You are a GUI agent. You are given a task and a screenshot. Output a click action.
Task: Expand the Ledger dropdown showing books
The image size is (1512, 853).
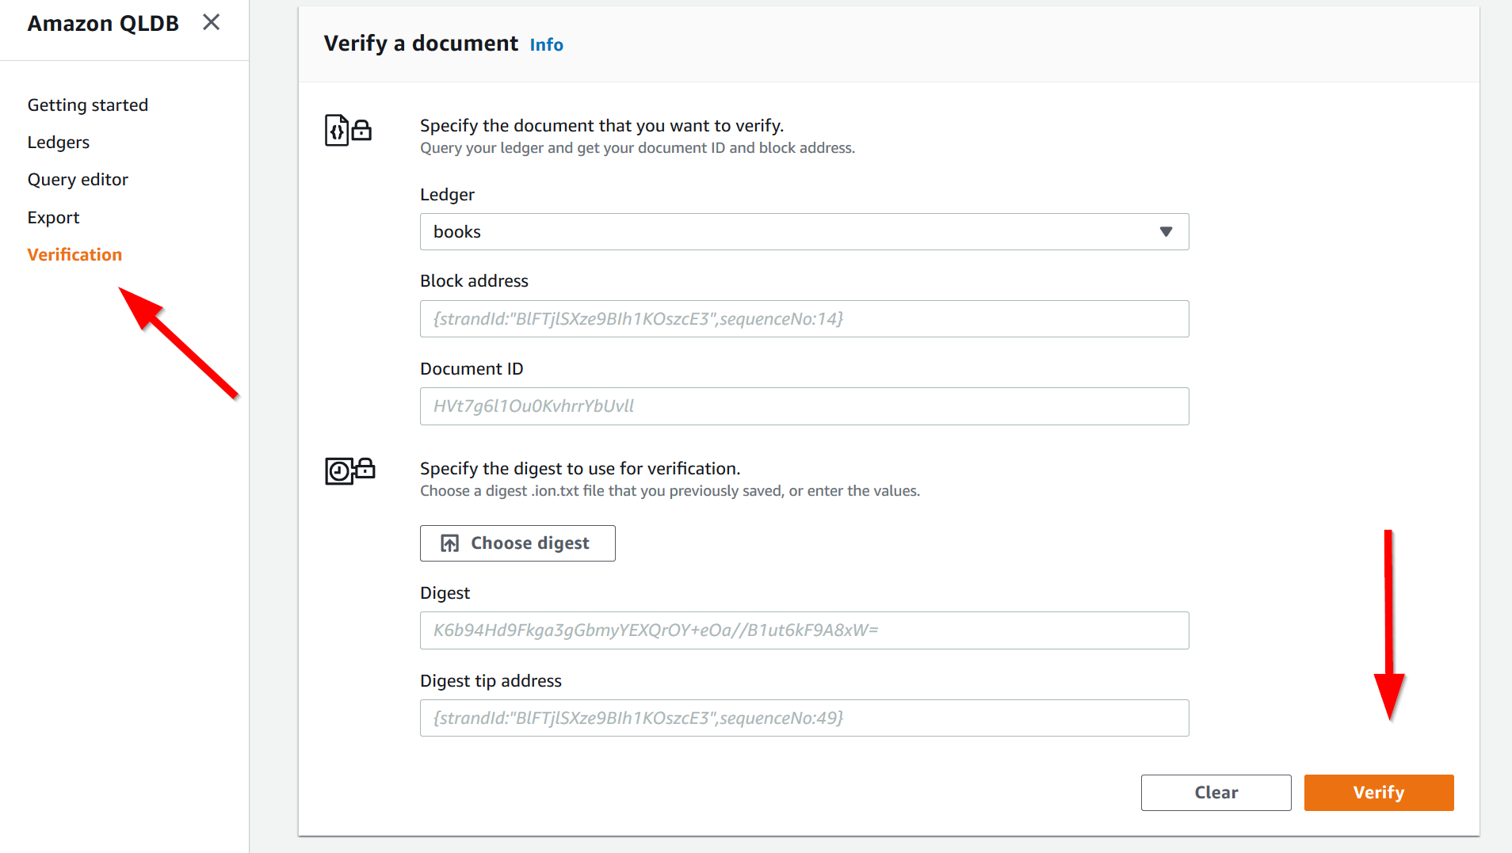pyautogui.click(x=804, y=232)
